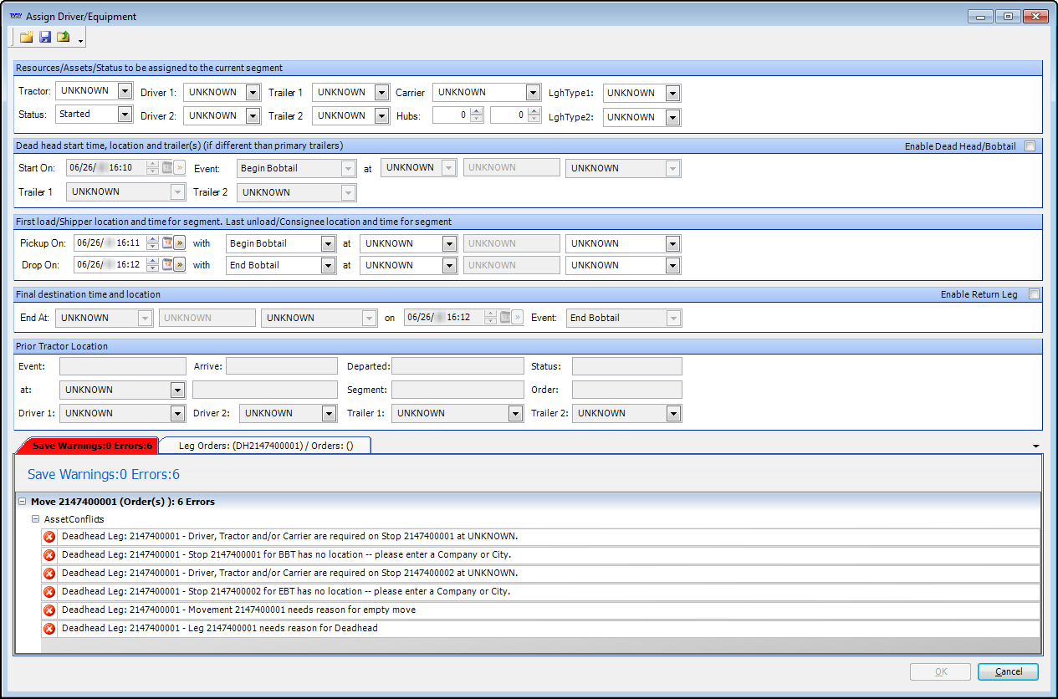Check the Enable Return Leg box

pyautogui.click(x=1035, y=294)
